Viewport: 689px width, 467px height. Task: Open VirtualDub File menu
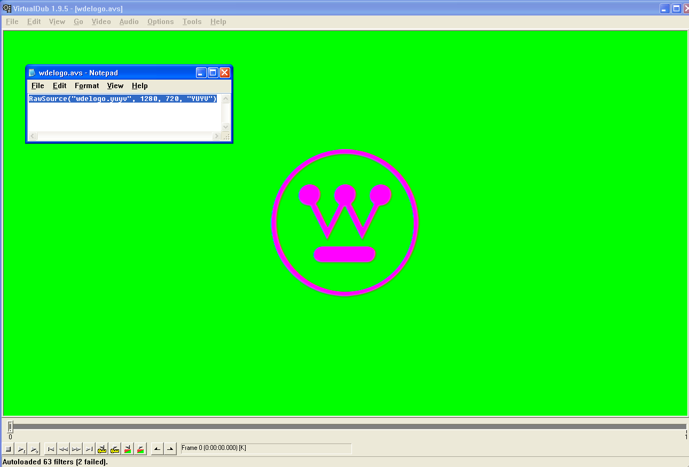point(12,21)
